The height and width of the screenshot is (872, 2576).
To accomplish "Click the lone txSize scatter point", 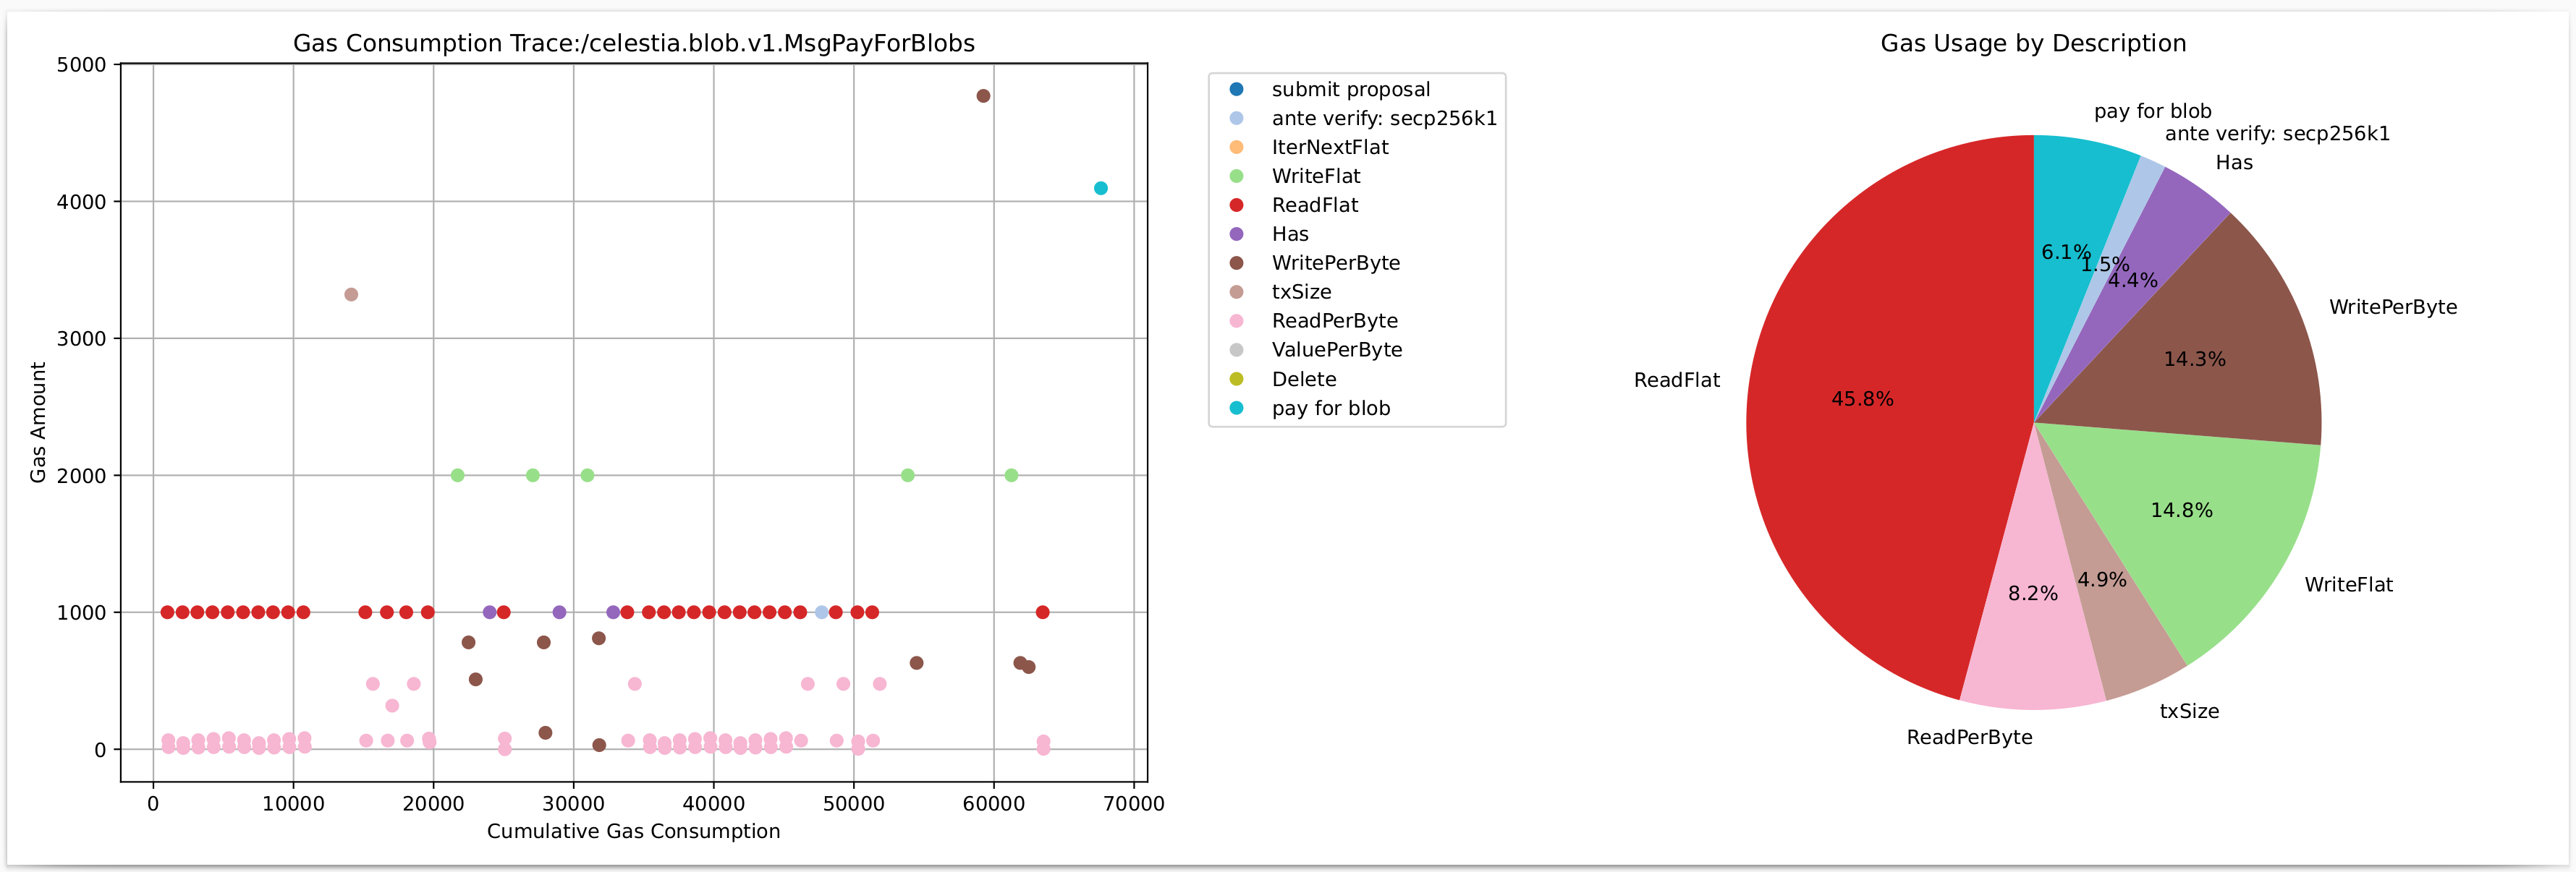I will [351, 295].
